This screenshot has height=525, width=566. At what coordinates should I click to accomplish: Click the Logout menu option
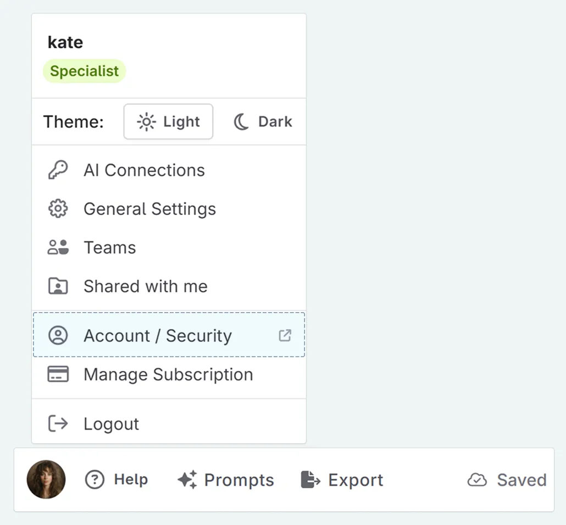[110, 423]
